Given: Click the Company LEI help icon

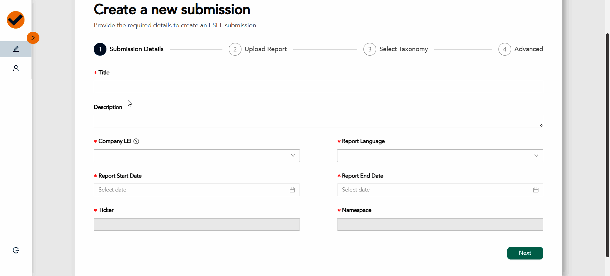Looking at the screenshot, I should tap(136, 141).
